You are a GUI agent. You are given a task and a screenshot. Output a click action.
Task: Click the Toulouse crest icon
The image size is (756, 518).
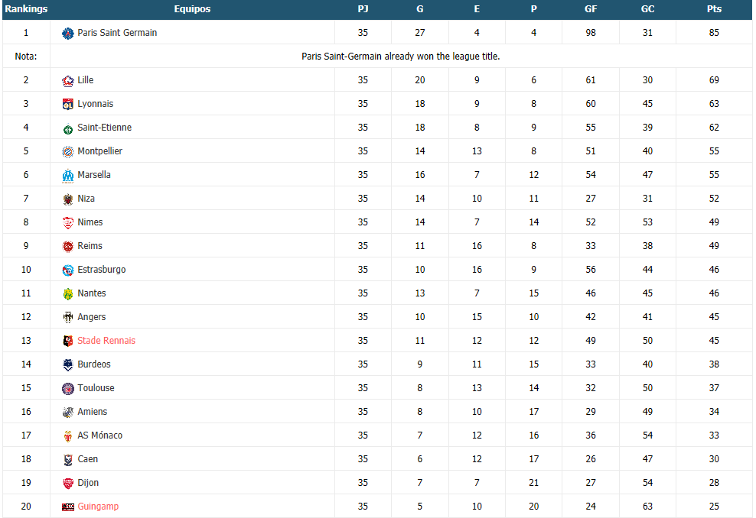coord(68,388)
